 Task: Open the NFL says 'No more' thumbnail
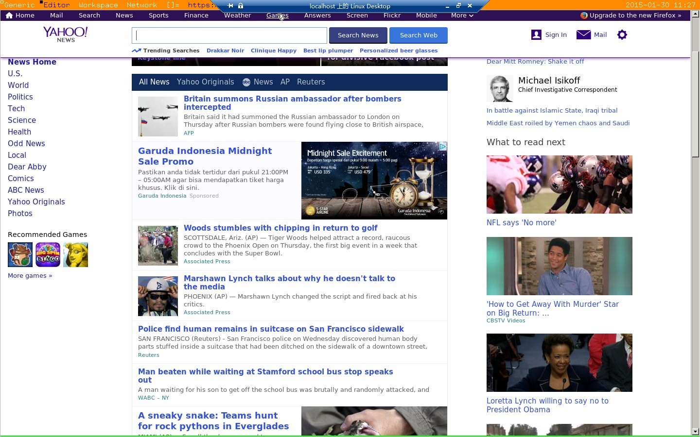pyautogui.click(x=560, y=185)
